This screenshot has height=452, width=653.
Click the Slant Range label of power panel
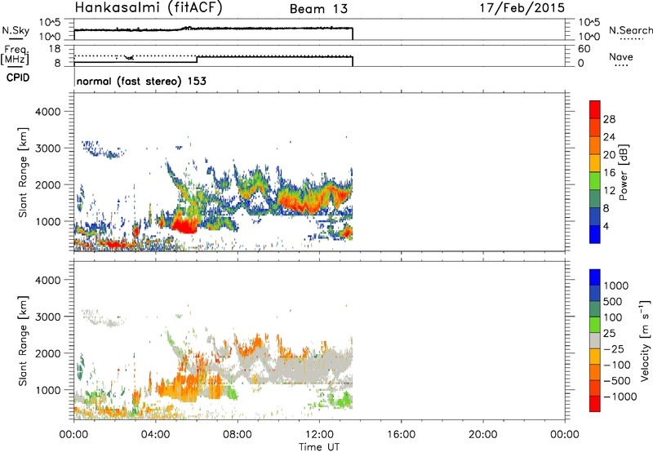[x=23, y=172]
